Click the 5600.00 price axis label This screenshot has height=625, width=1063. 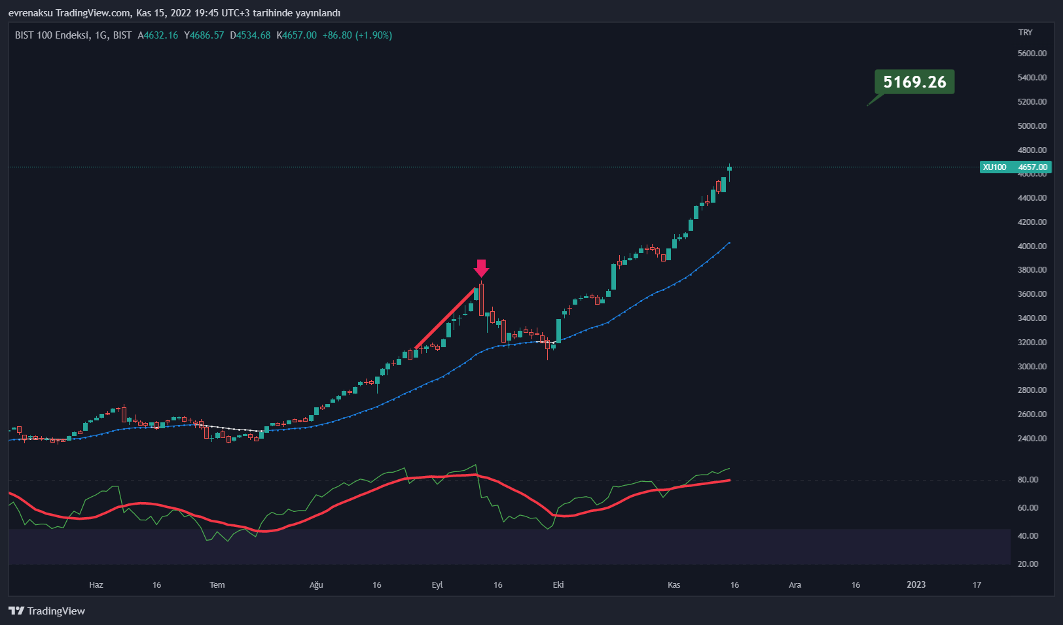pos(1032,54)
